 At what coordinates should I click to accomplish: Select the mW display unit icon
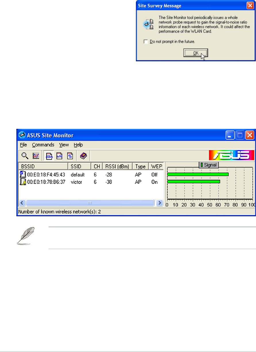click(59, 156)
